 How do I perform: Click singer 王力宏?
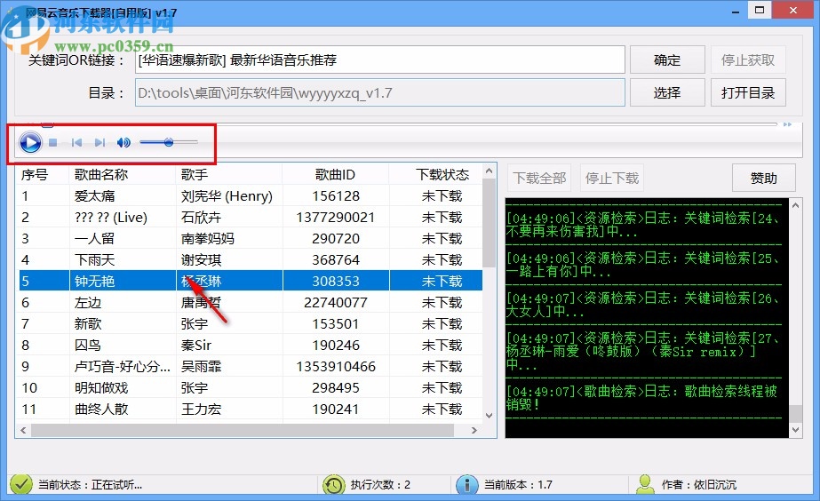(x=202, y=409)
